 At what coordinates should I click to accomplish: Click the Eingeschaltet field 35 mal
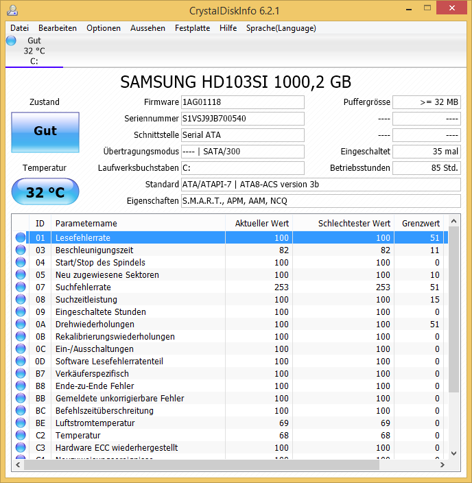point(427,152)
